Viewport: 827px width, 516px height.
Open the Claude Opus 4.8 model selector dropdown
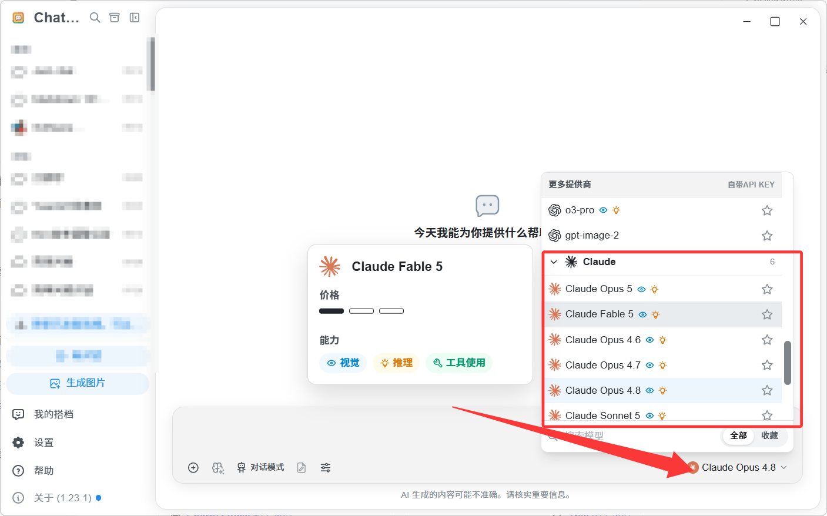(x=737, y=468)
